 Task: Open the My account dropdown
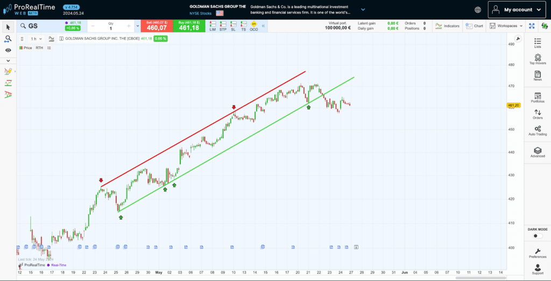click(518, 10)
